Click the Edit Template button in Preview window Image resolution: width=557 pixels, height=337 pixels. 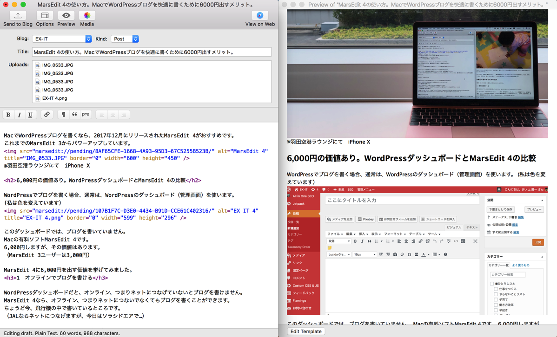(x=306, y=331)
